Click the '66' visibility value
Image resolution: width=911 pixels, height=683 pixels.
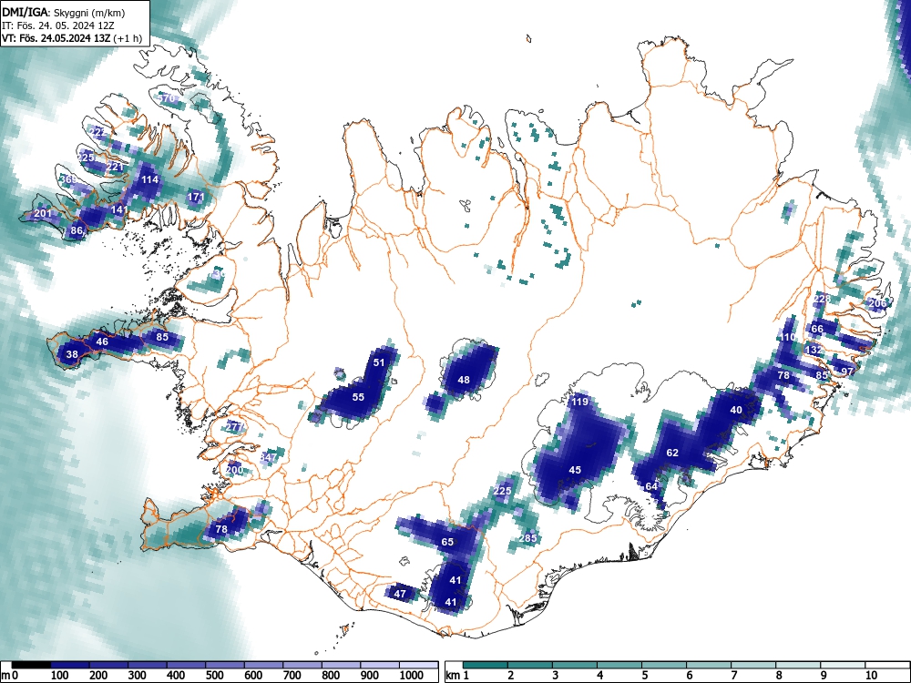817,329
